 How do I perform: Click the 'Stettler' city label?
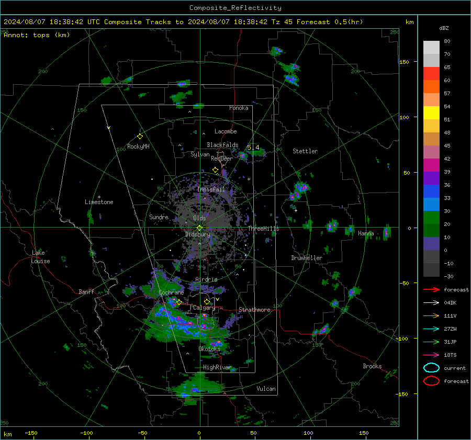pyautogui.click(x=305, y=151)
